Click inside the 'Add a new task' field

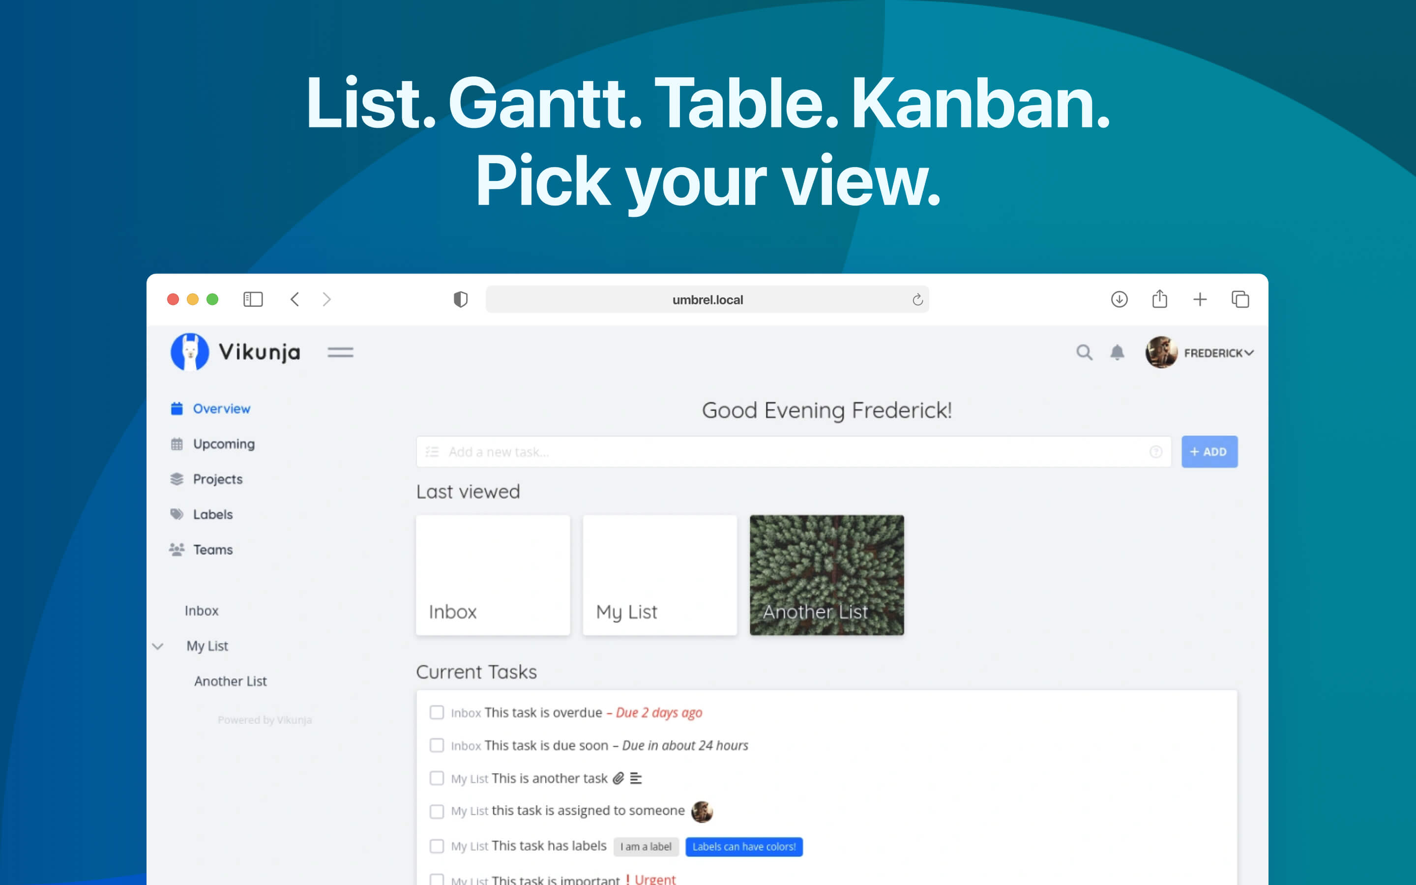[644, 451]
